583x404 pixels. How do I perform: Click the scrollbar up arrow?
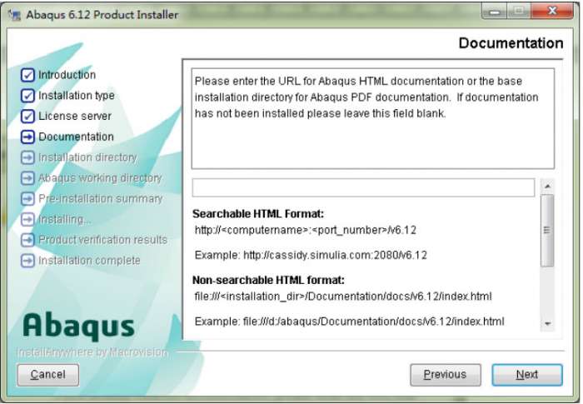[547, 186]
